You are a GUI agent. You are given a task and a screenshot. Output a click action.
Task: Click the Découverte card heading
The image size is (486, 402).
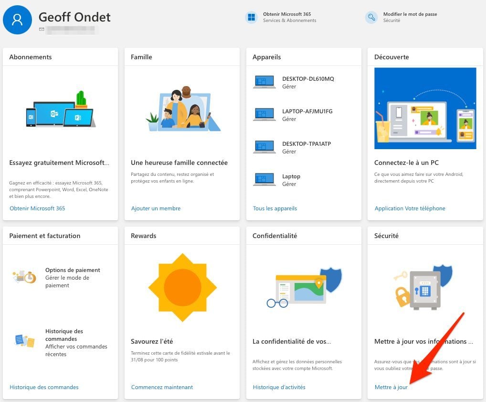pos(391,57)
